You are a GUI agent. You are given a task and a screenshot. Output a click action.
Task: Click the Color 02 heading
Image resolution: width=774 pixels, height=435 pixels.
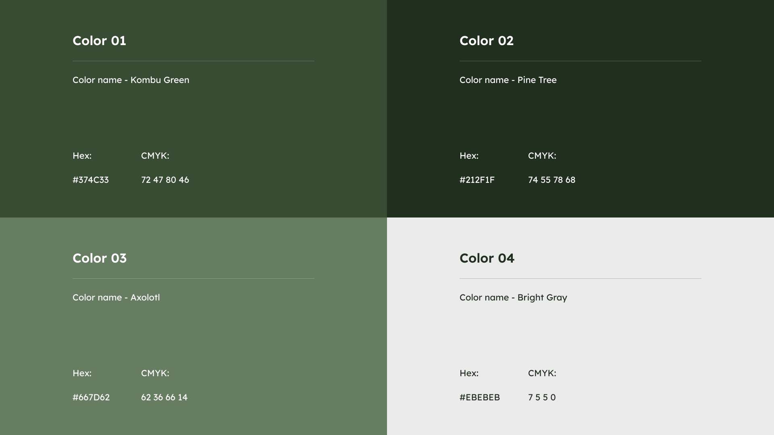486,41
